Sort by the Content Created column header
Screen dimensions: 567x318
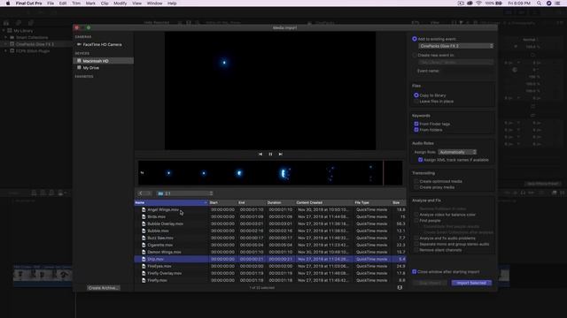tap(324, 202)
